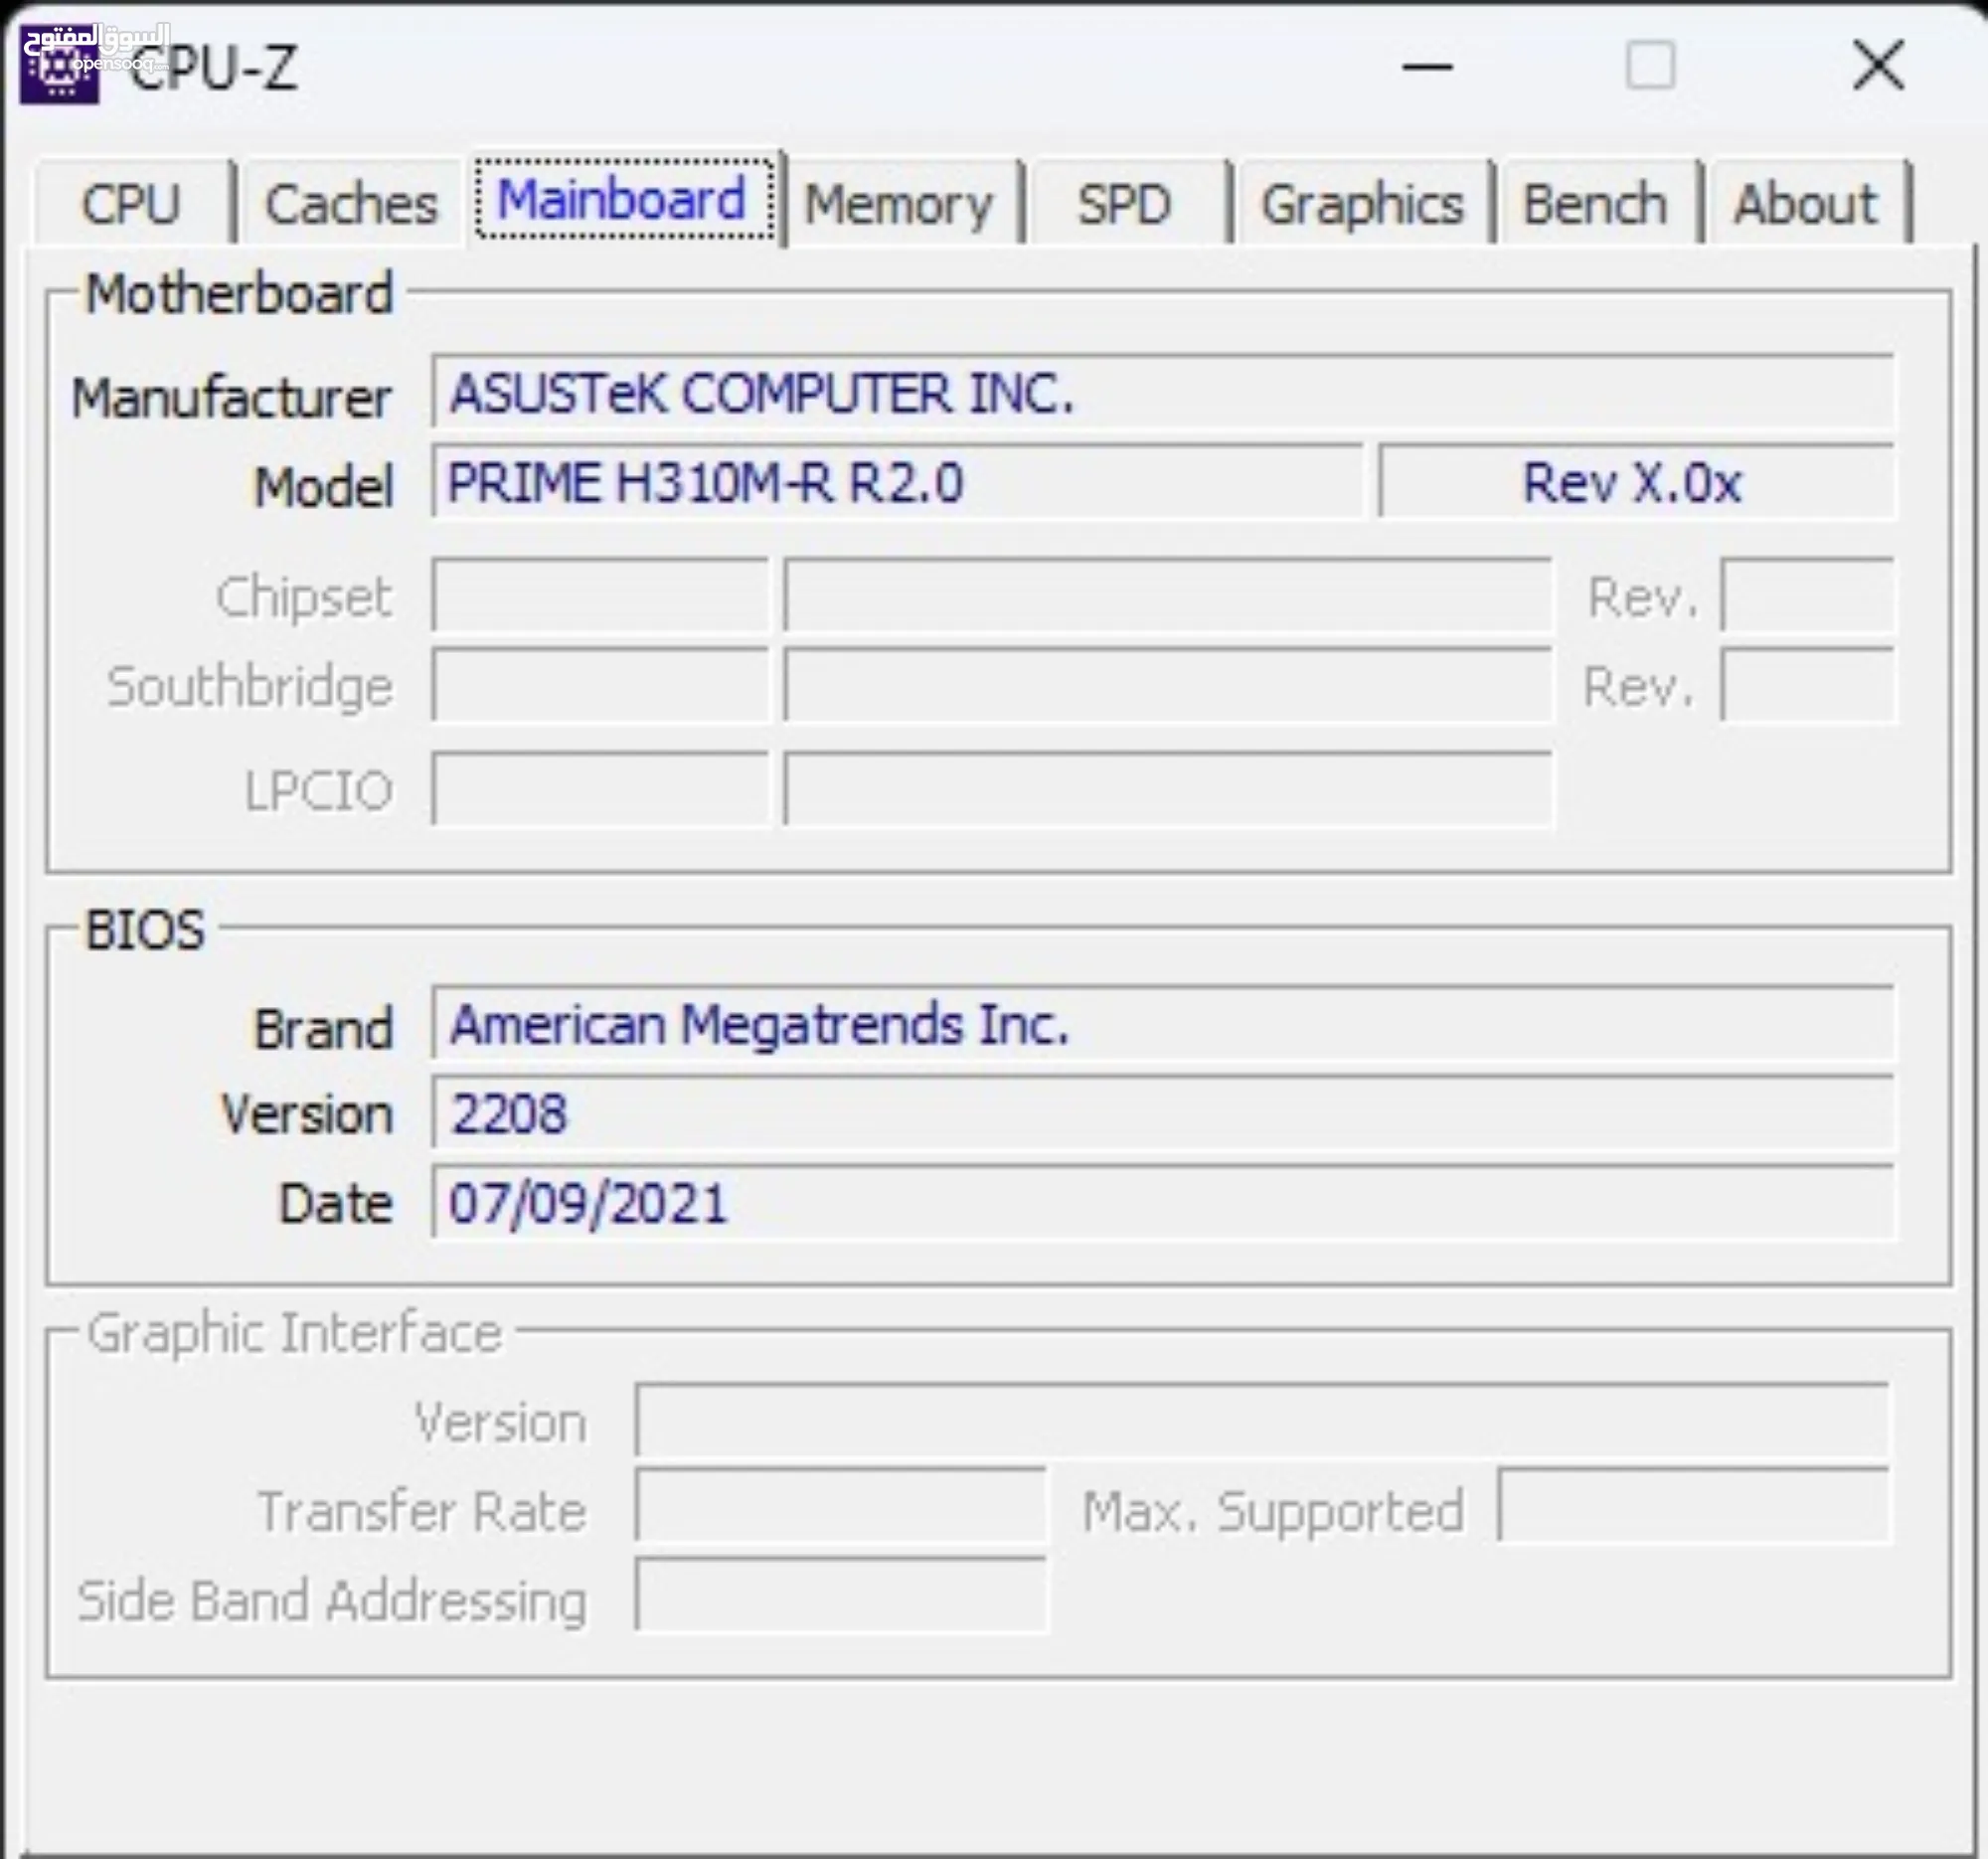Show the About tab
This screenshot has height=1859, width=1988.
coord(1805,204)
